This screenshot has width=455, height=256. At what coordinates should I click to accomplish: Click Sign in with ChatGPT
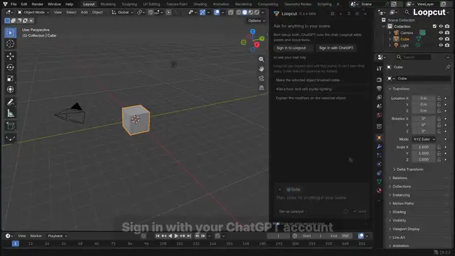pyautogui.click(x=336, y=48)
